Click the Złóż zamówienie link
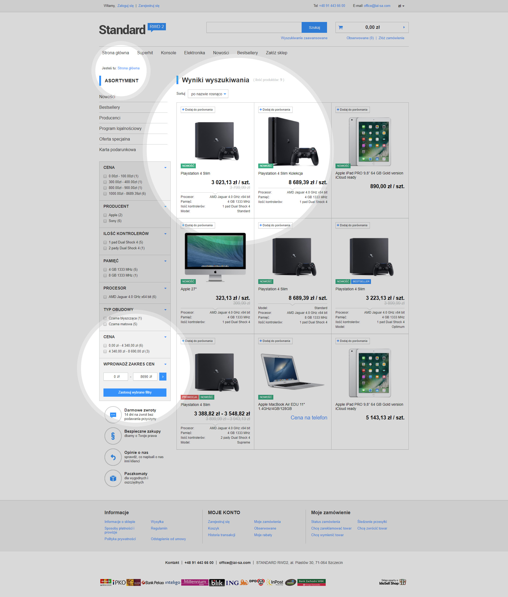 click(x=391, y=38)
